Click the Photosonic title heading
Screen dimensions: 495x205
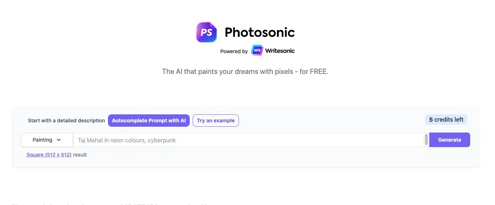pos(259,32)
